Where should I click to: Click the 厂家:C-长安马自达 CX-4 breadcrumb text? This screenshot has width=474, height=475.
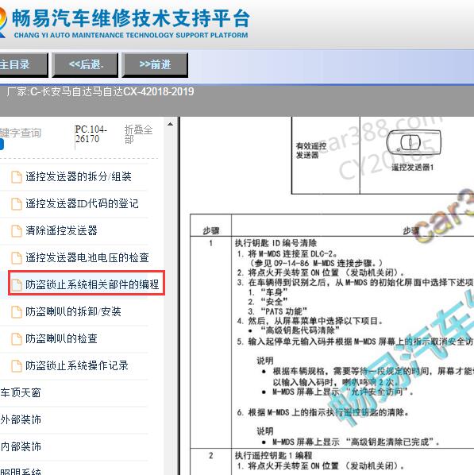100,91
